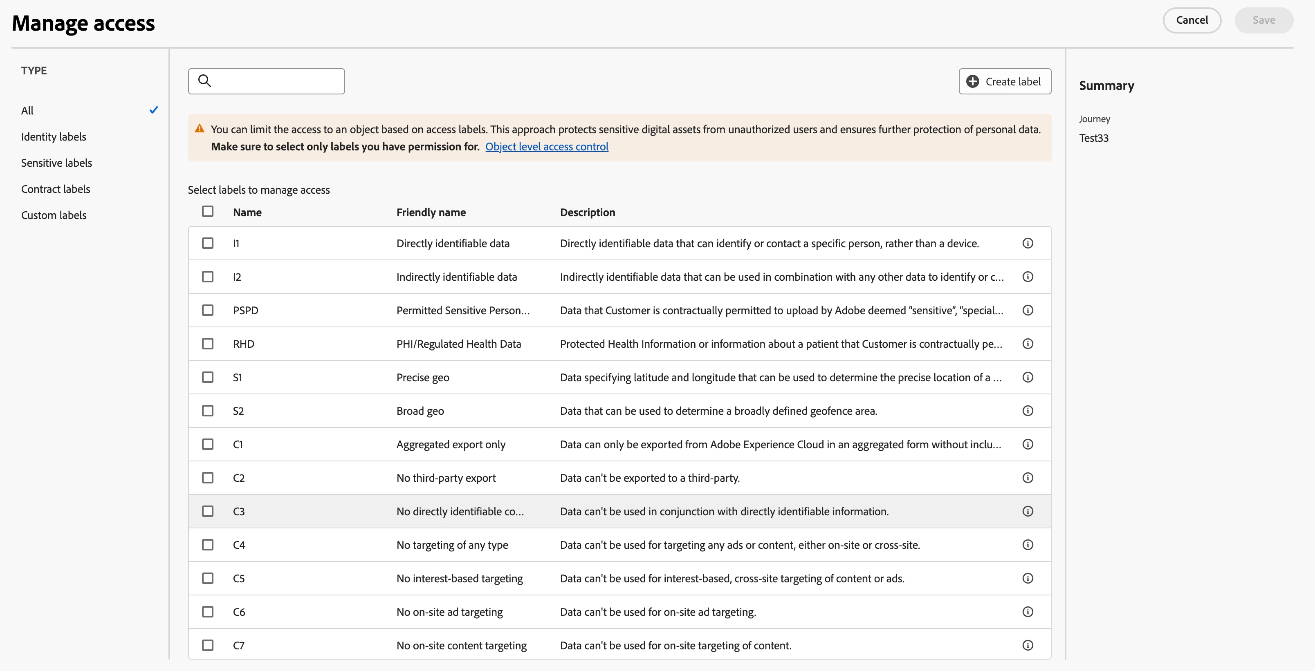
Task: Click info icon for S1 Precise geo
Action: click(x=1028, y=377)
